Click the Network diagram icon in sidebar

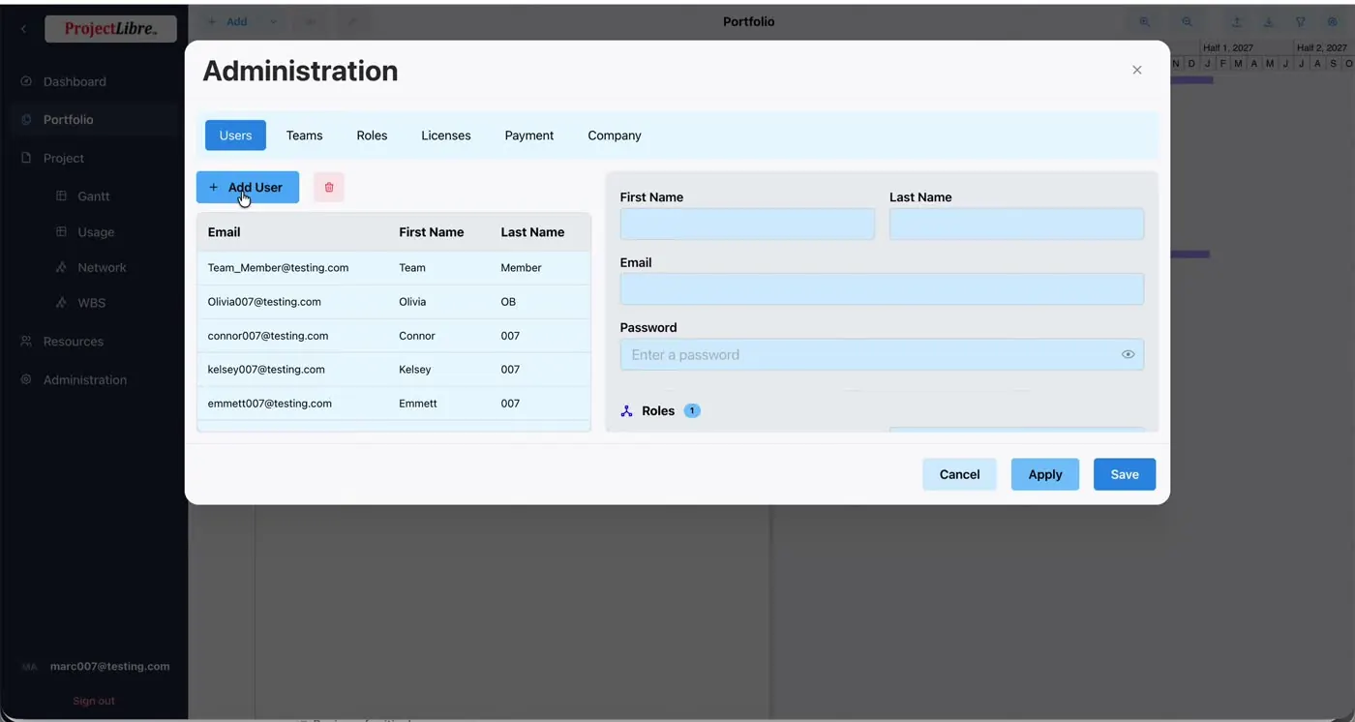[x=61, y=267]
